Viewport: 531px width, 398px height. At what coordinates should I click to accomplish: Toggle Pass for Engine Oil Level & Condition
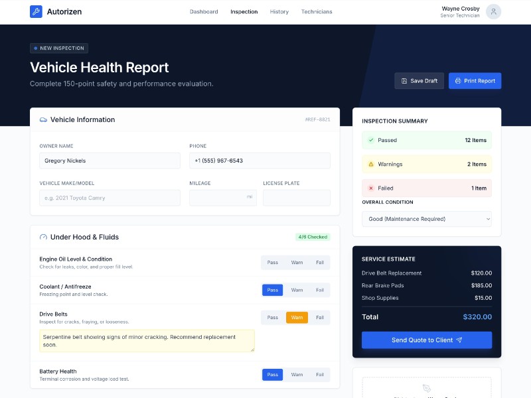point(272,263)
